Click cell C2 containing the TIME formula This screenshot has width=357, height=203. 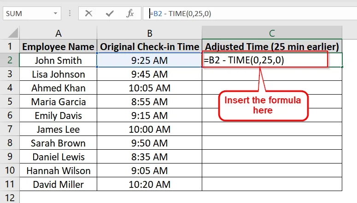(272, 60)
